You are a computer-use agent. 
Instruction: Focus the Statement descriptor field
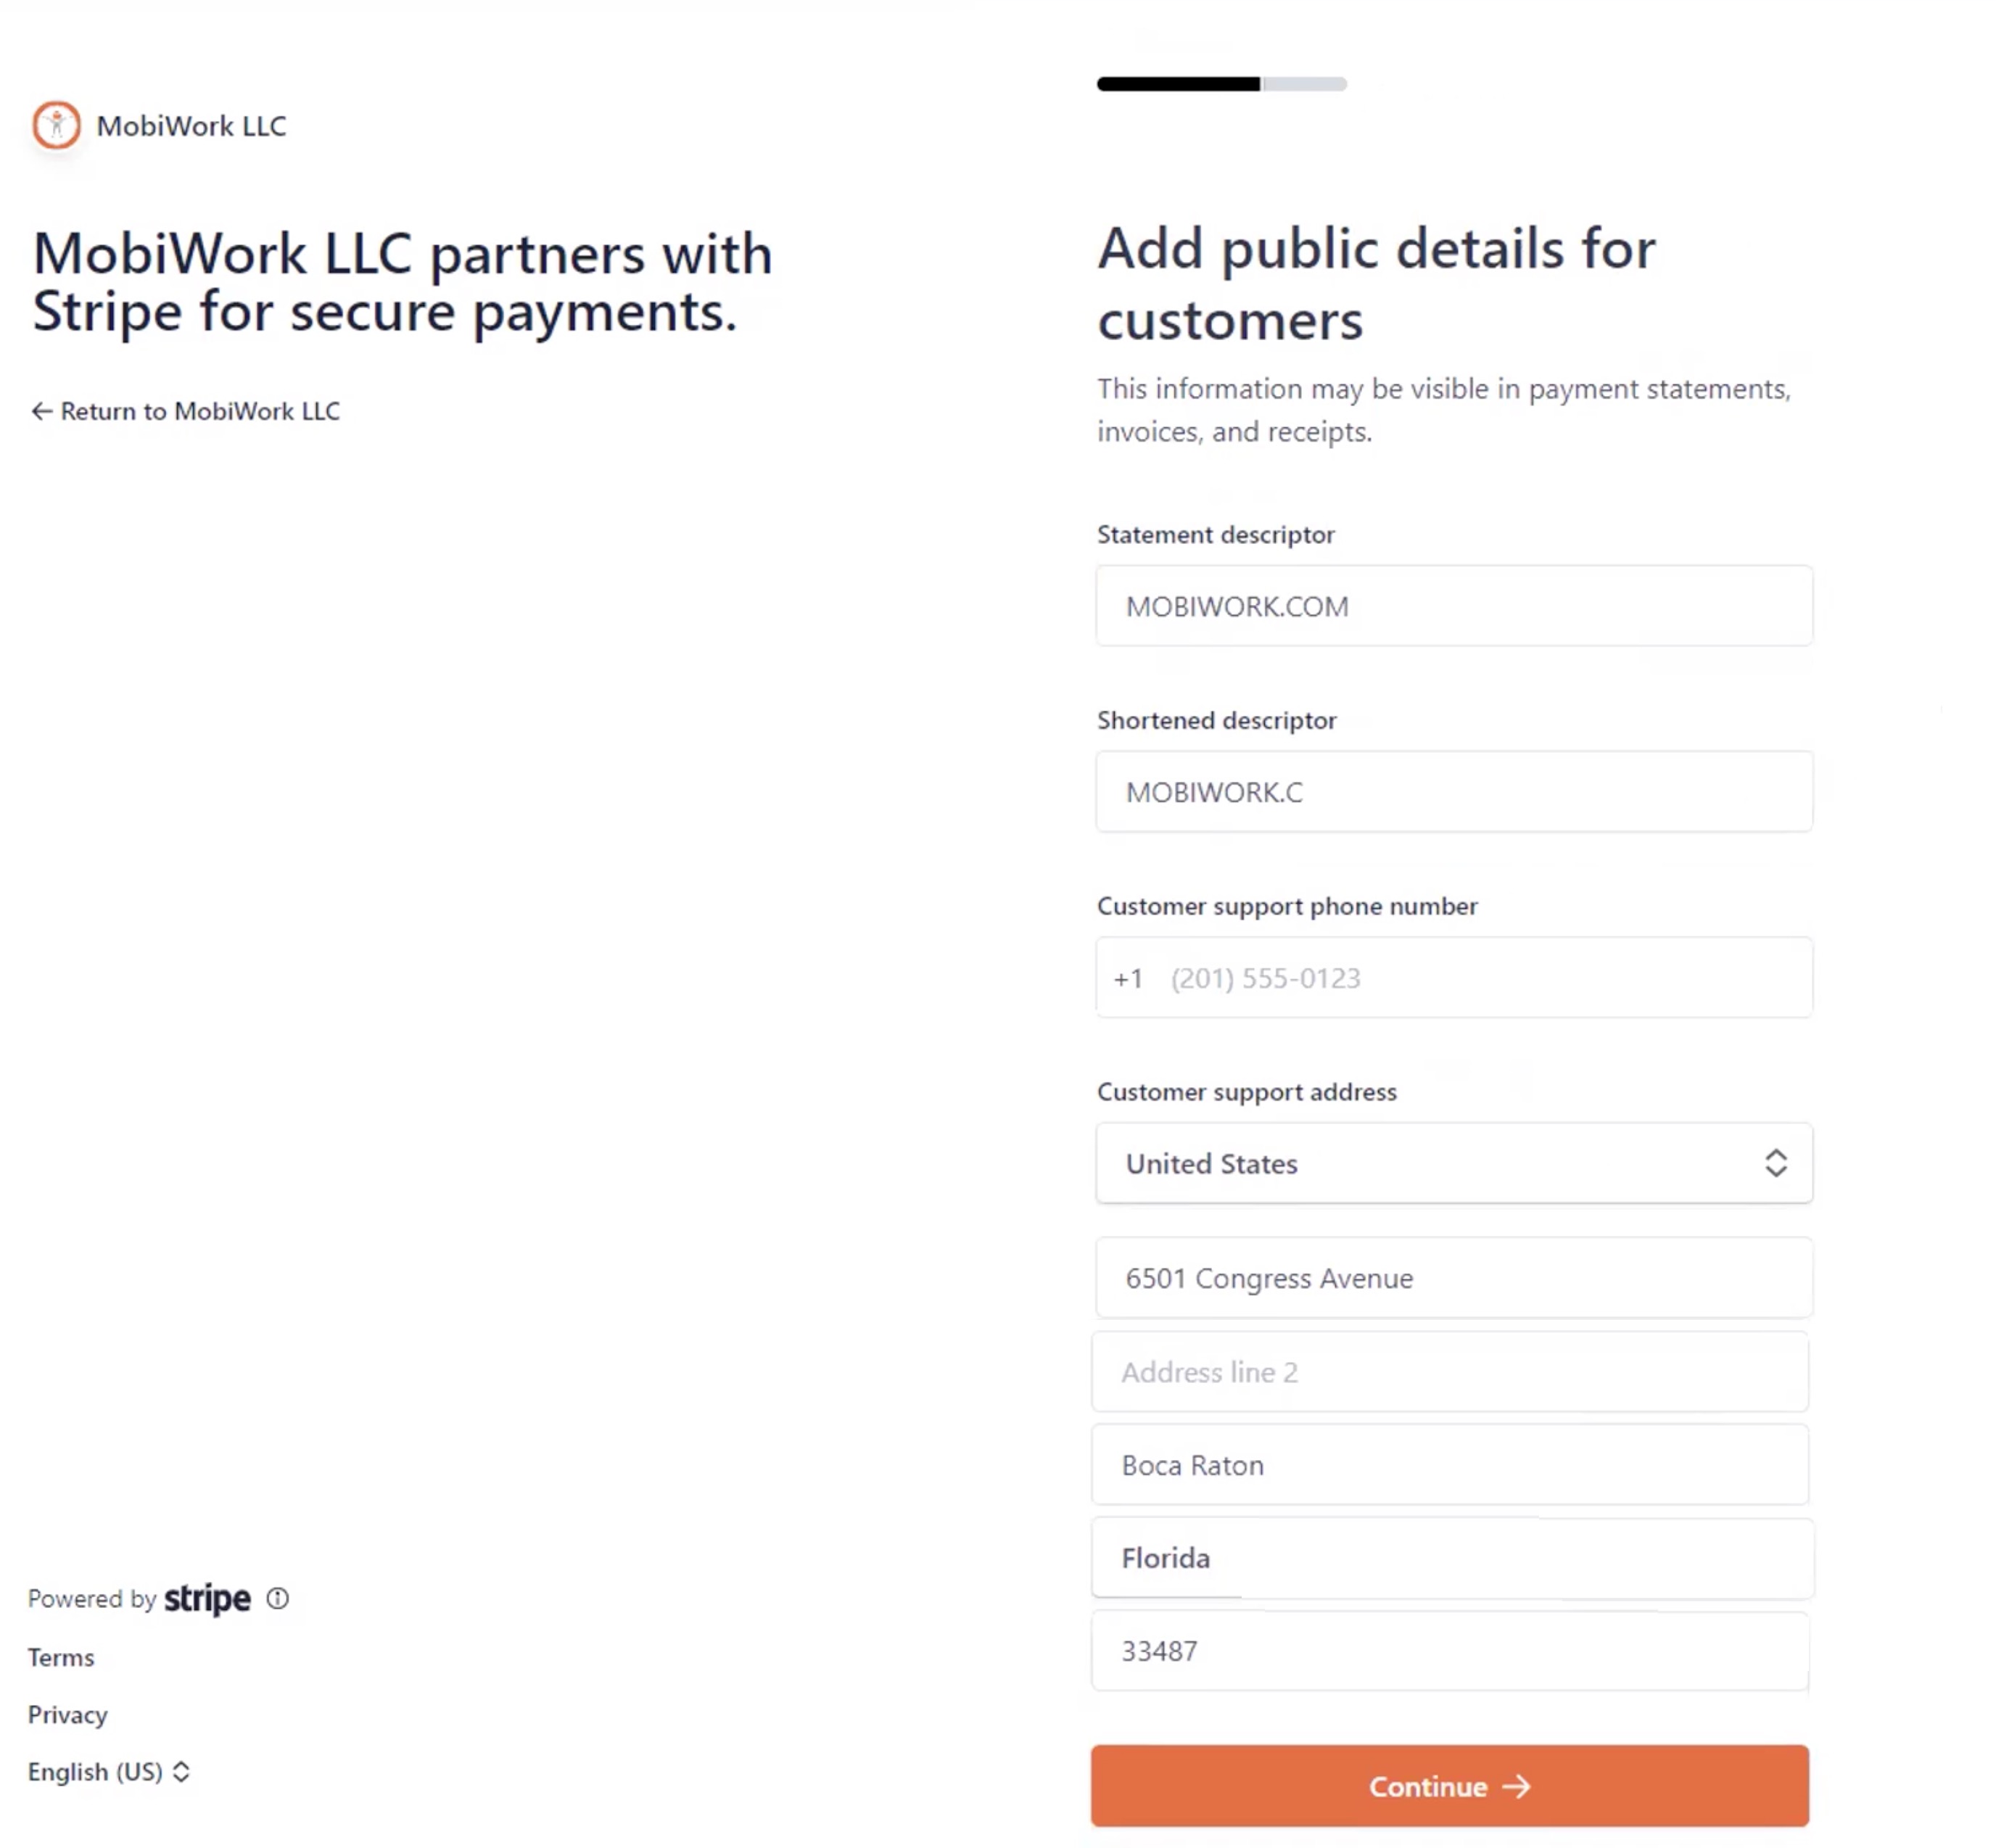[x=1453, y=606]
